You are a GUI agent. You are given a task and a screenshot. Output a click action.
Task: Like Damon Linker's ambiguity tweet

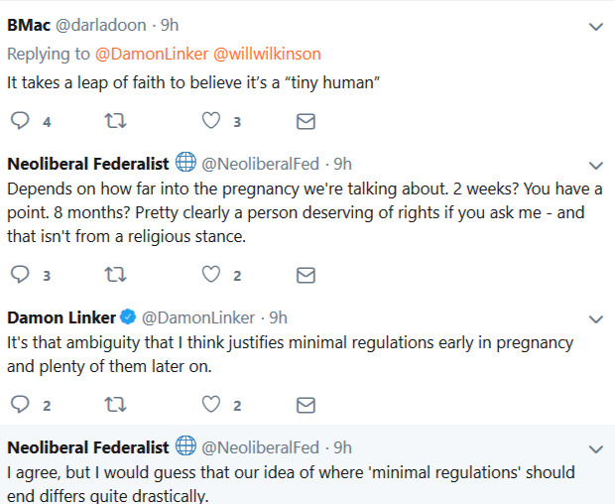pyautogui.click(x=210, y=404)
